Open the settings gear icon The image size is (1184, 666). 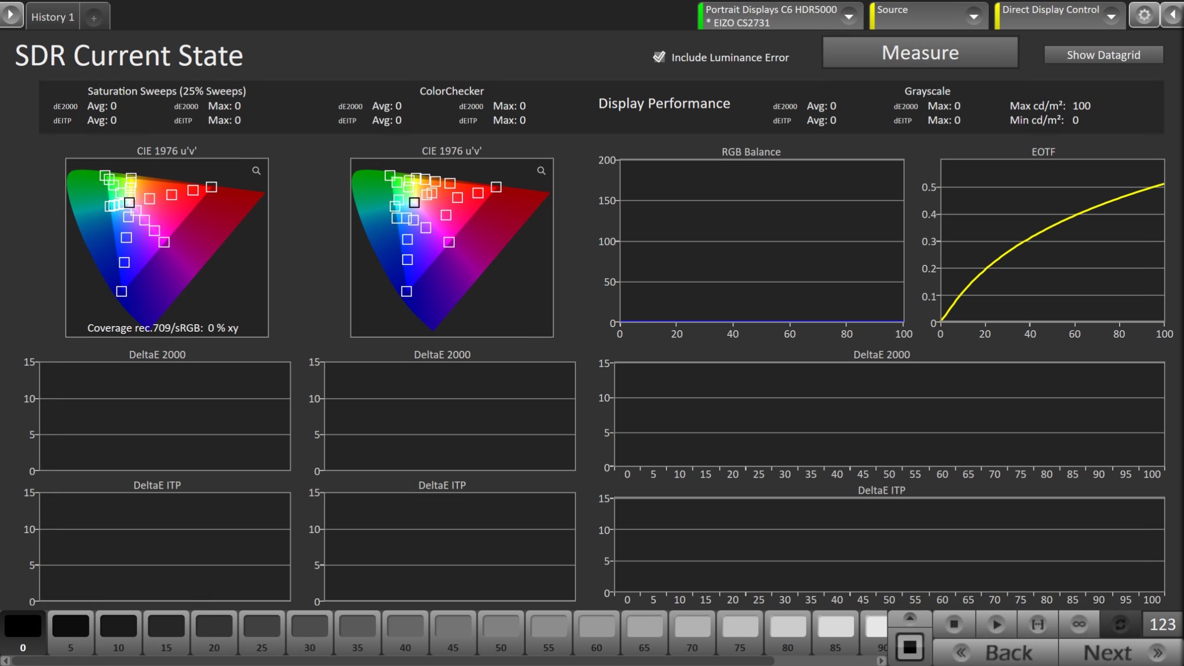(1144, 15)
